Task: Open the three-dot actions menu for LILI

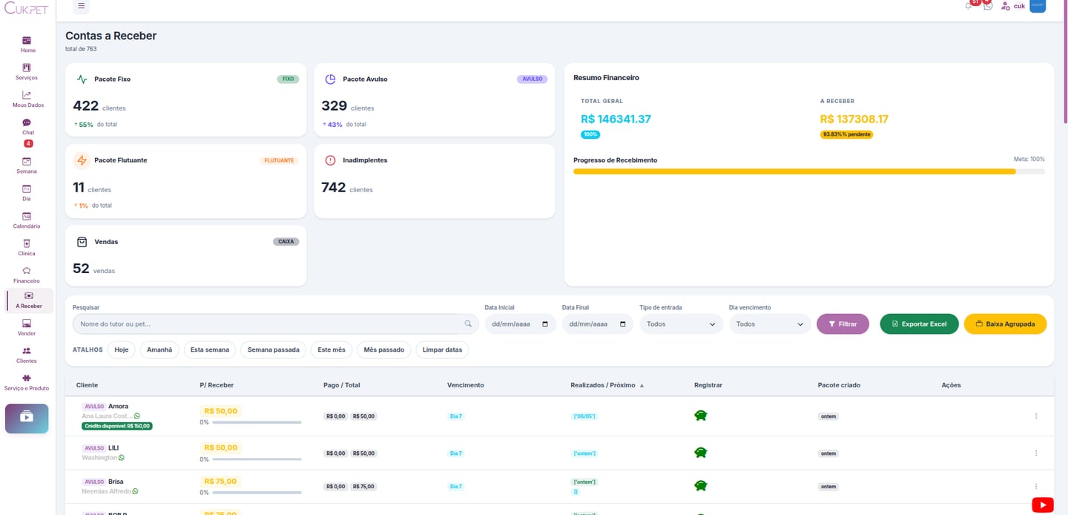Action: pos(1036,453)
